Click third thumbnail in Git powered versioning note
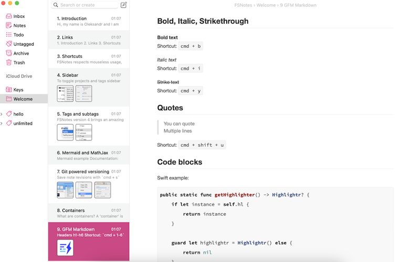This screenshot has height=262, width=420. [x=102, y=190]
